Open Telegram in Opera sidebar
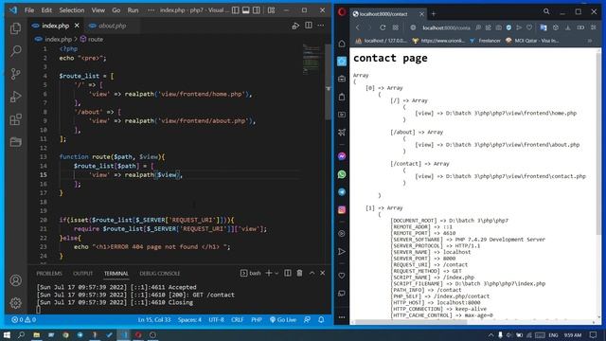This screenshot has width=606, height=341. click(342, 192)
